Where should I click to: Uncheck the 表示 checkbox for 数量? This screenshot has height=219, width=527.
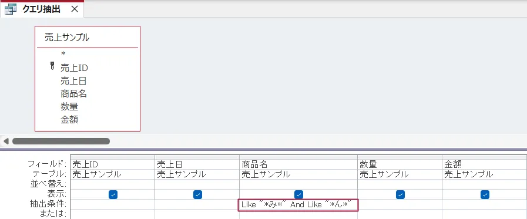pyautogui.click(x=400, y=194)
